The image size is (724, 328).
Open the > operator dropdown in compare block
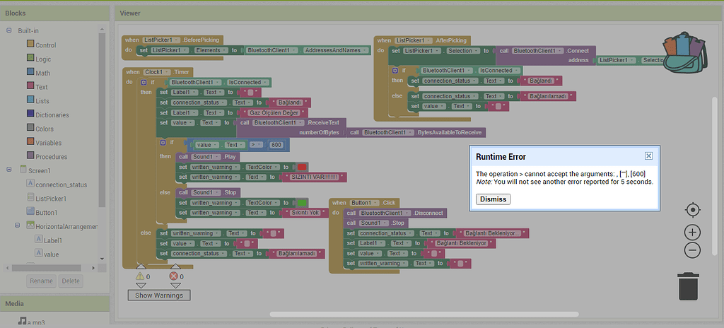253,145
